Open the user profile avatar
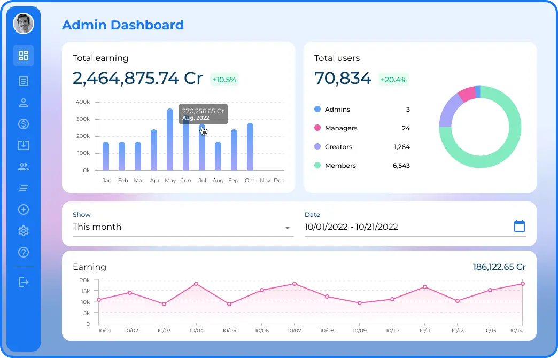The width and height of the screenshot is (558, 358). tap(24, 24)
